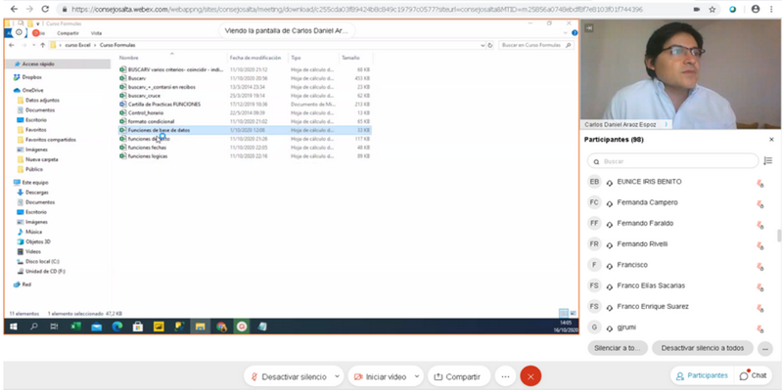Open the browser profile icon
Image resolution: width=783 pixels, height=390 pixels.
pos(756,9)
